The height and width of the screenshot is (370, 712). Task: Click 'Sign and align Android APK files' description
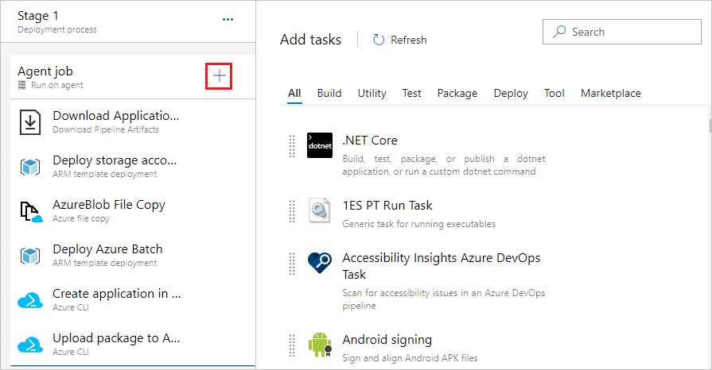click(x=410, y=358)
